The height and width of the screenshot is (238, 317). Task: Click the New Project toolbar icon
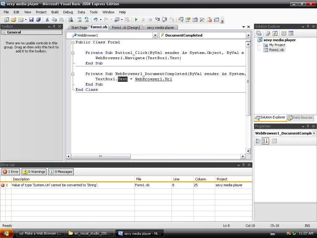(x=7, y=20)
